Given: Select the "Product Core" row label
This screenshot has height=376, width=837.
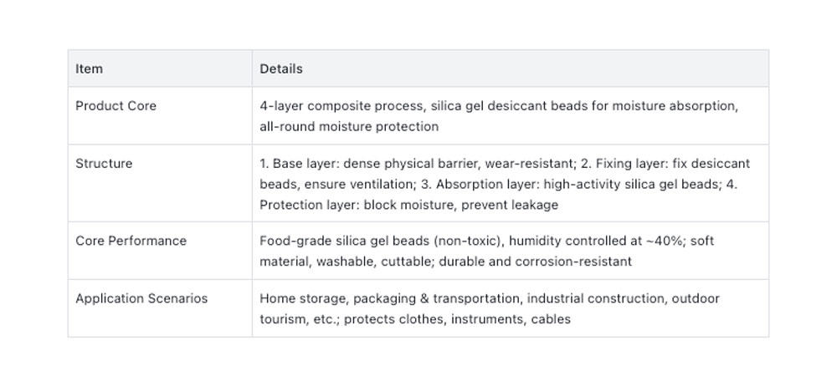Looking at the screenshot, I should coord(116,106).
